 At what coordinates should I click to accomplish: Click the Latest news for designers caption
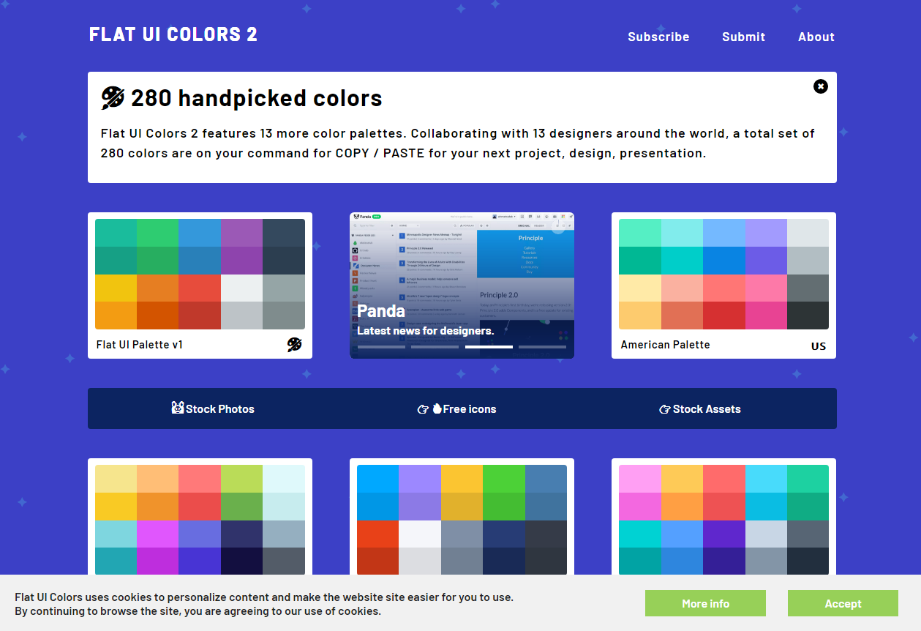pyautogui.click(x=426, y=331)
